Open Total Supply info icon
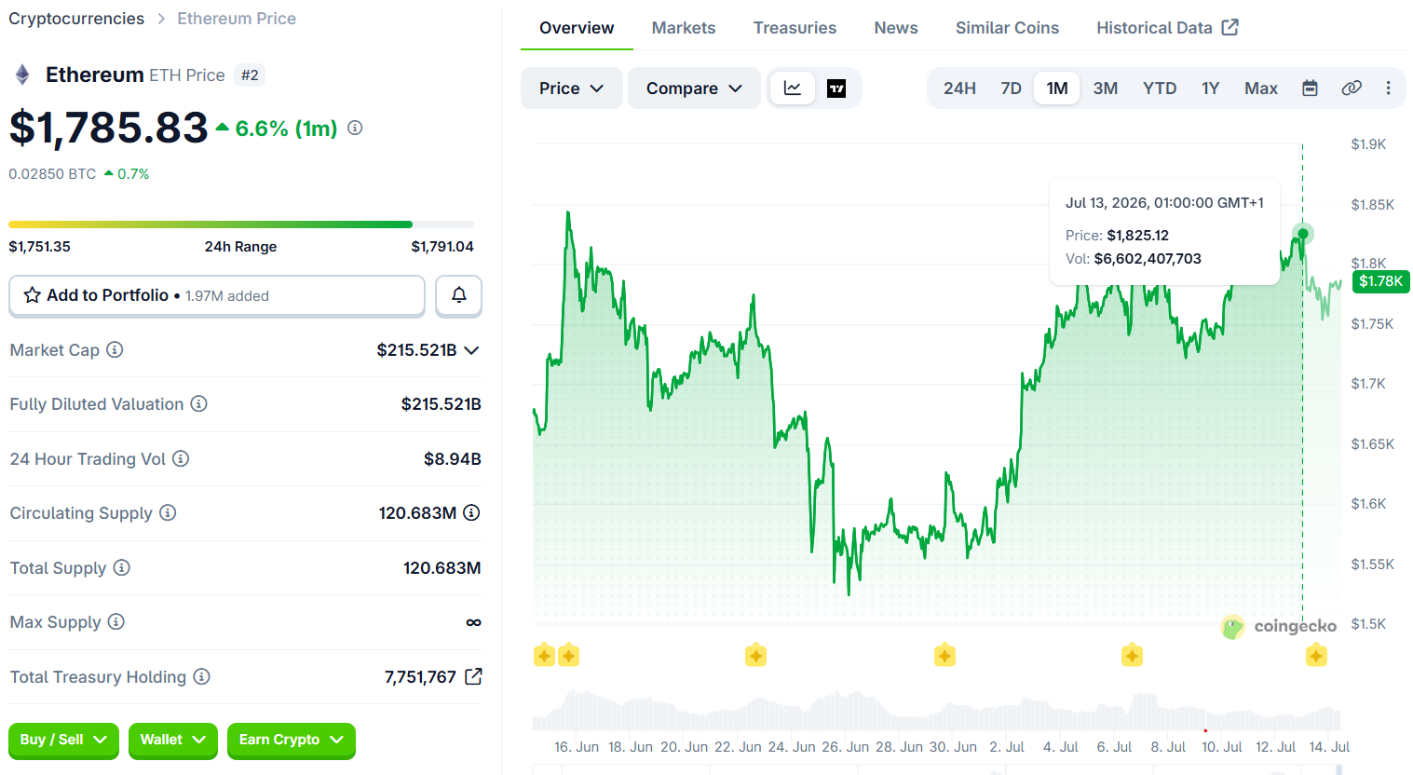This screenshot has width=1413, height=775. click(121, 567)
